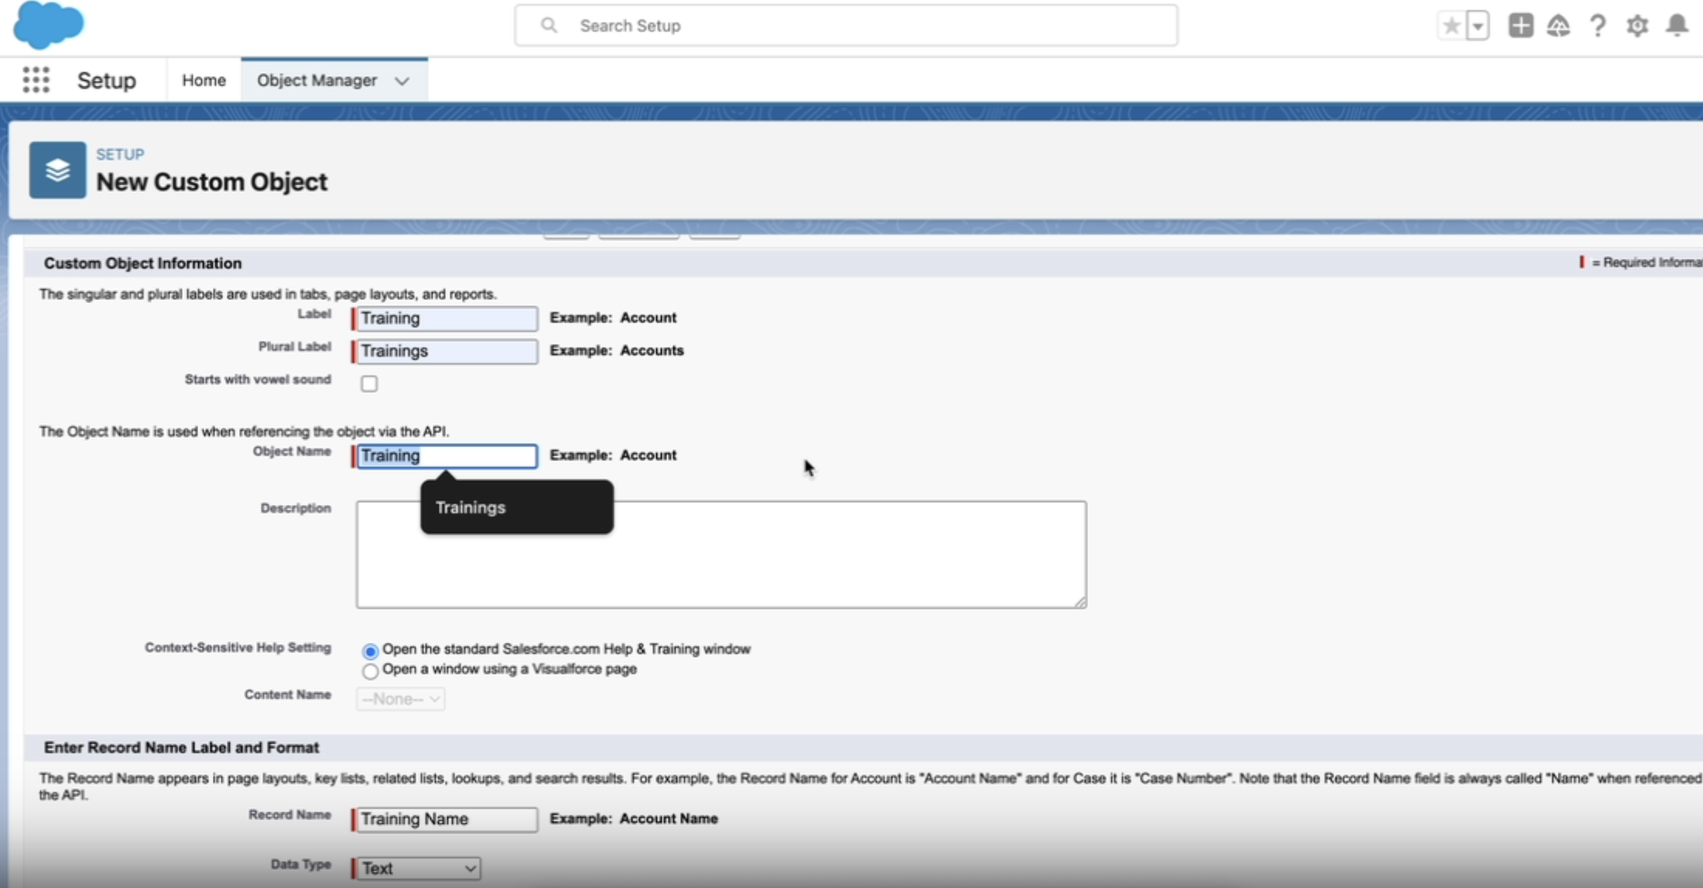Click the Salesforce cloud logo
The width and height of the screenshot is (1703, 888).
(48, 25)
